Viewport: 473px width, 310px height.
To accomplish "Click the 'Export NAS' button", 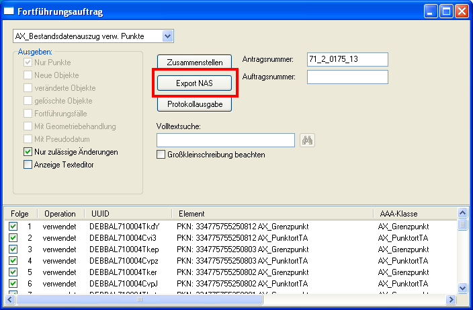I will click(194, 83).
